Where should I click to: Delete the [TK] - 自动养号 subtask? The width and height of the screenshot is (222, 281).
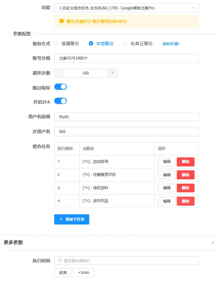click(x=185, y=162)
